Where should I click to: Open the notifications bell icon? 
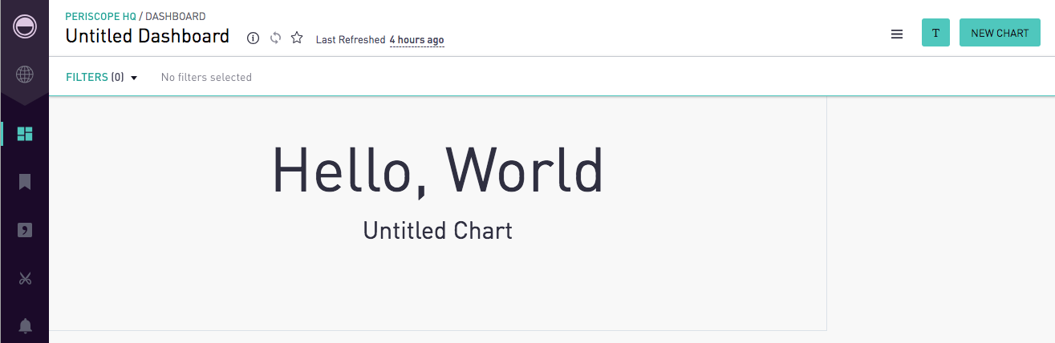pyautogui.click(x=25, y=325)
